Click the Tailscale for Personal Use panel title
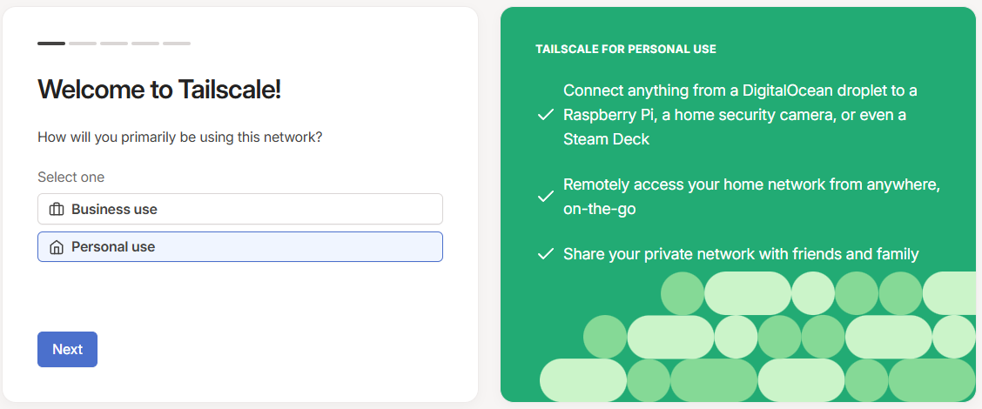Screen dimensions: 982x409 (626, 49)
